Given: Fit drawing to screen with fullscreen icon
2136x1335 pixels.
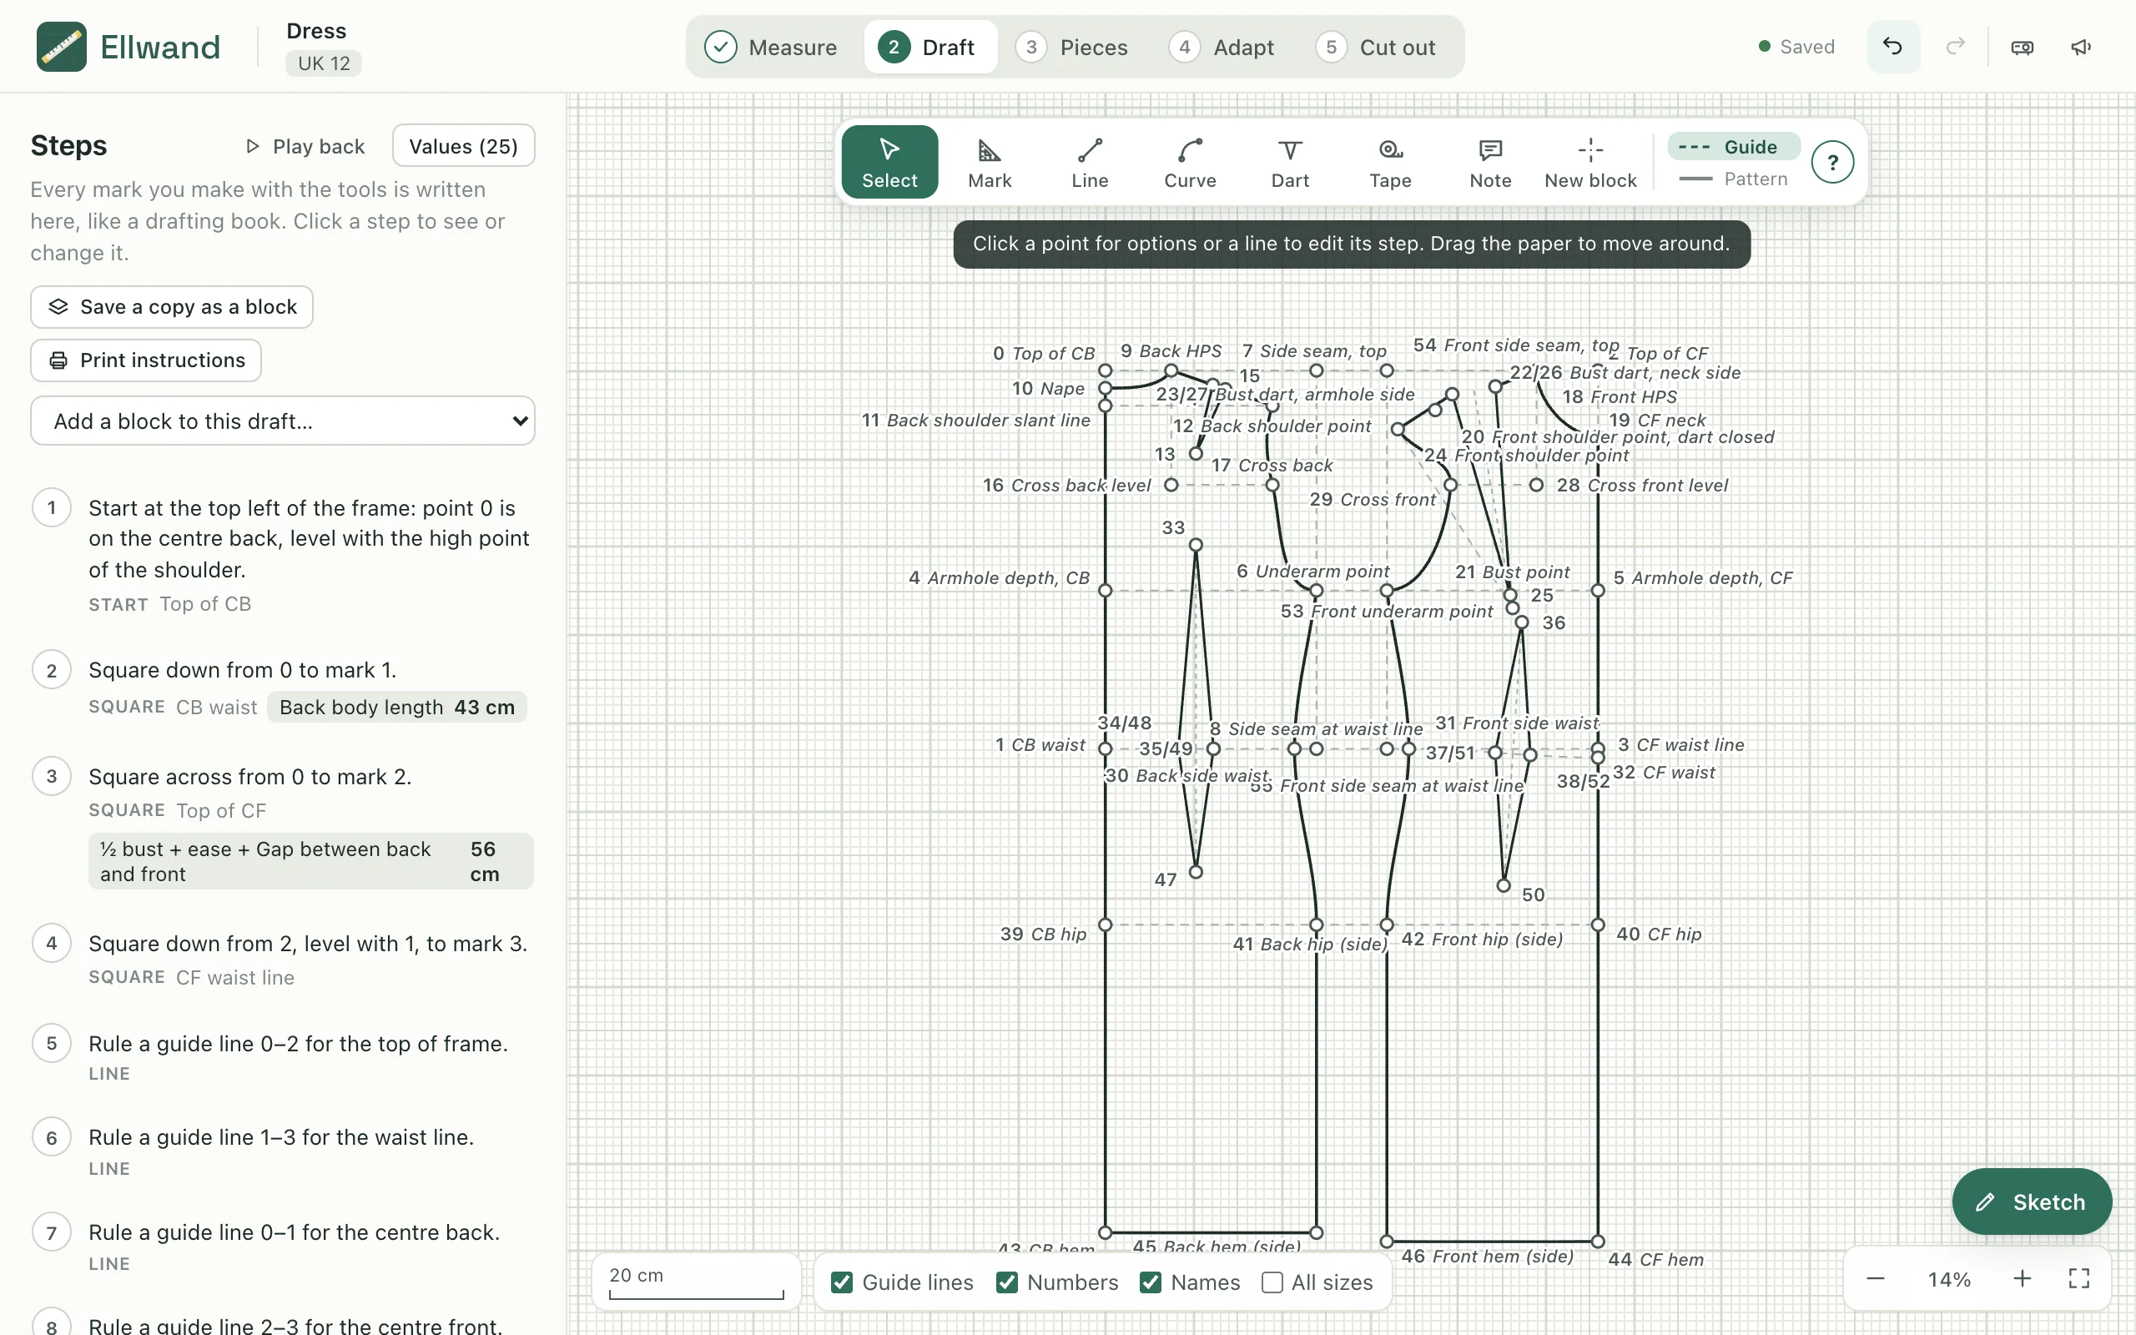Looking at the screenshot, I should (2079, 1279).
